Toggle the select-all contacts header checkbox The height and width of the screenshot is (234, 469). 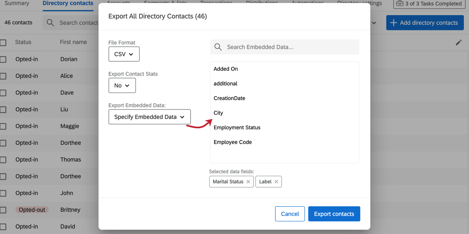3,42
